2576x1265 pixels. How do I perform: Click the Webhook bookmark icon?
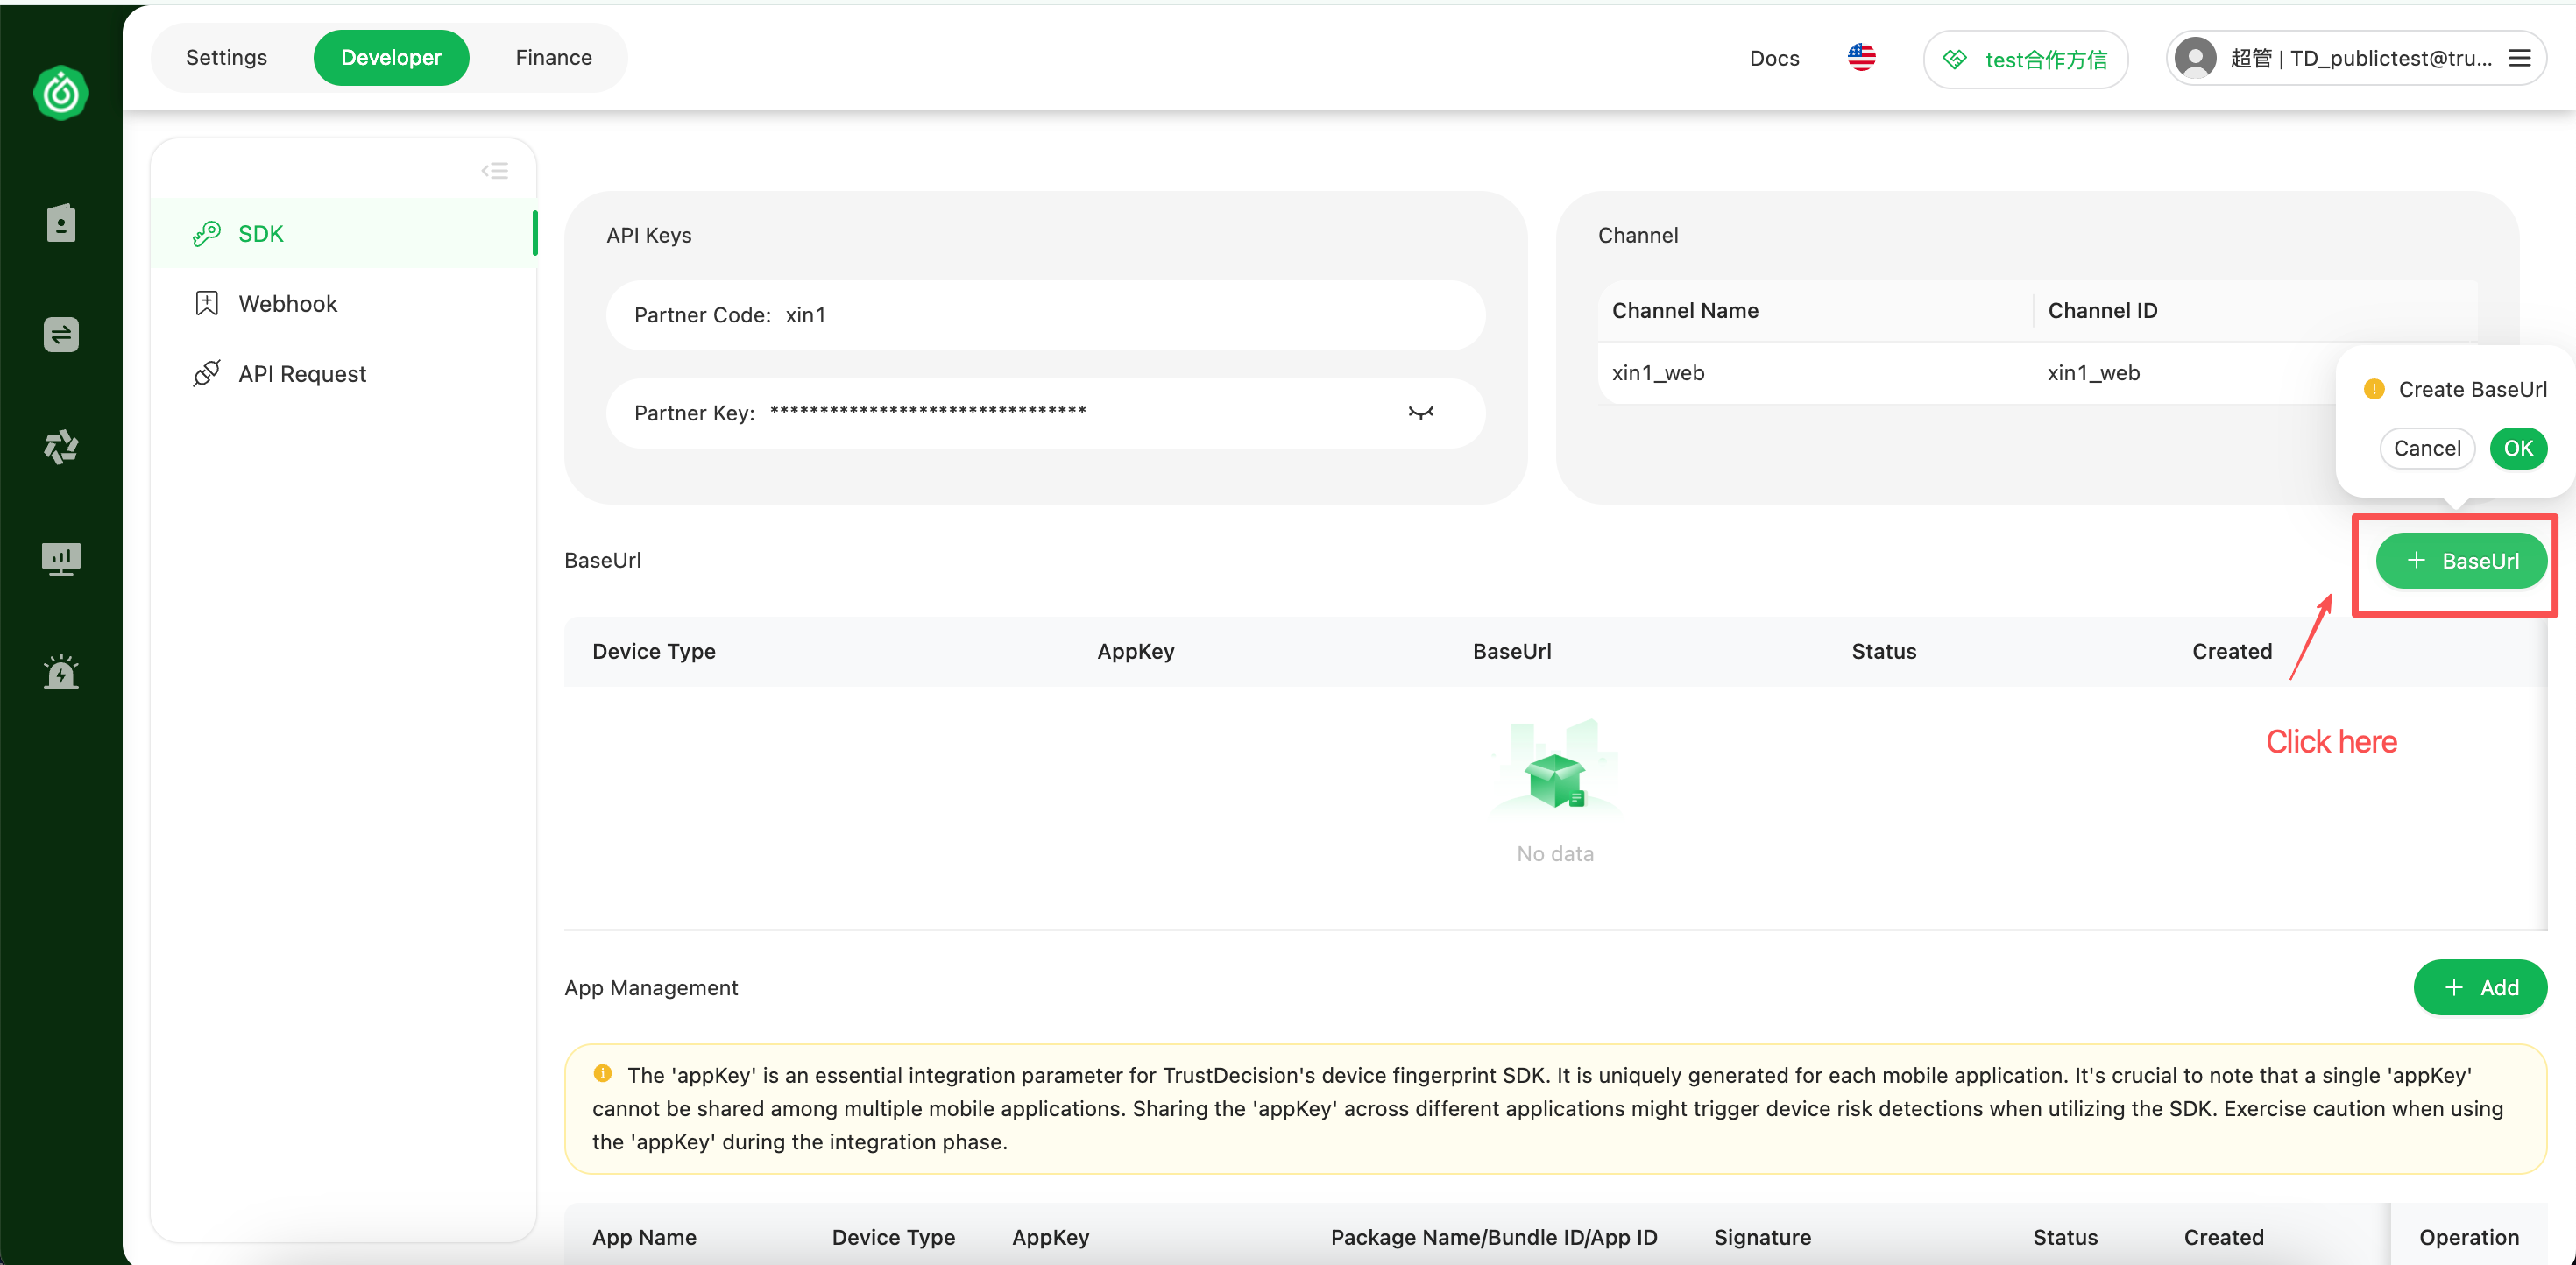click(207, 303)
